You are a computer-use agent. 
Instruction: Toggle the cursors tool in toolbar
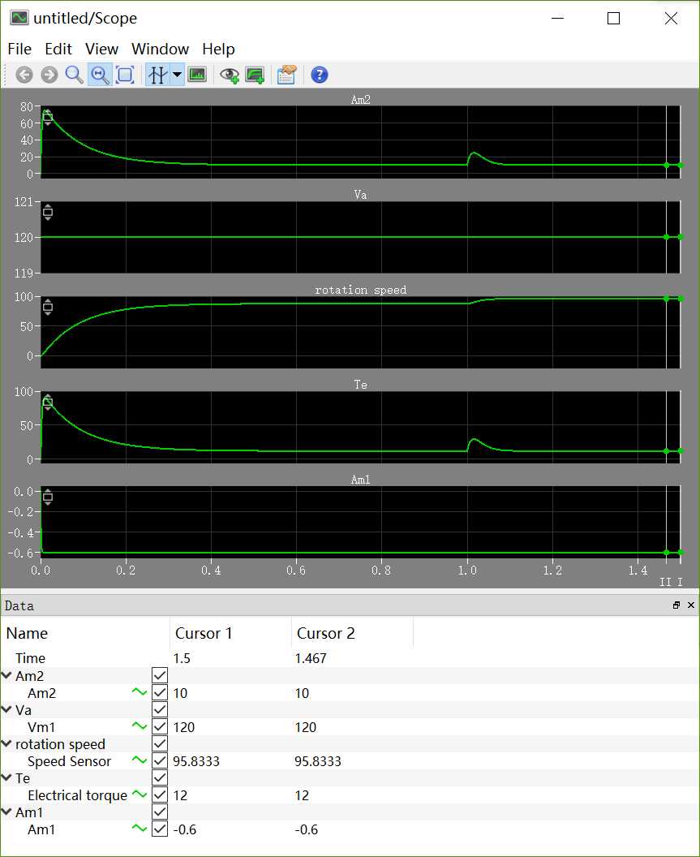157,75
